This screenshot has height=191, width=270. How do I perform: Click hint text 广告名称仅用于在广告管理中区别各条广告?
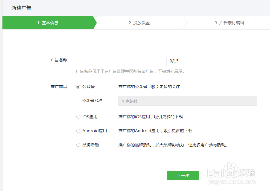coord(115,71)
